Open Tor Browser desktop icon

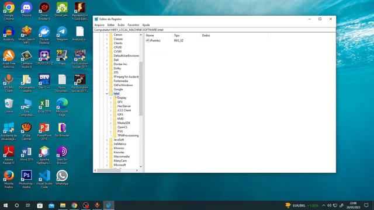62,129
